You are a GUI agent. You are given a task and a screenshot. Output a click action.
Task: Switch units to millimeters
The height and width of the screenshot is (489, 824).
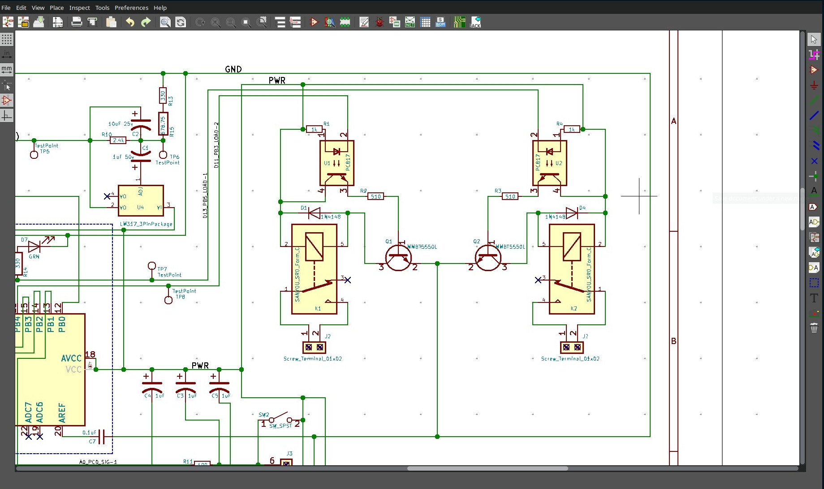(x=7, y=69)
